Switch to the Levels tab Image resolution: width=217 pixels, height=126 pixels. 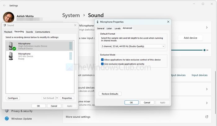[x=117, y=28]
